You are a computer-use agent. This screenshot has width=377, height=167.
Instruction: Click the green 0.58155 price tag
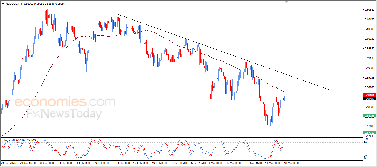[x=369, y=116]
